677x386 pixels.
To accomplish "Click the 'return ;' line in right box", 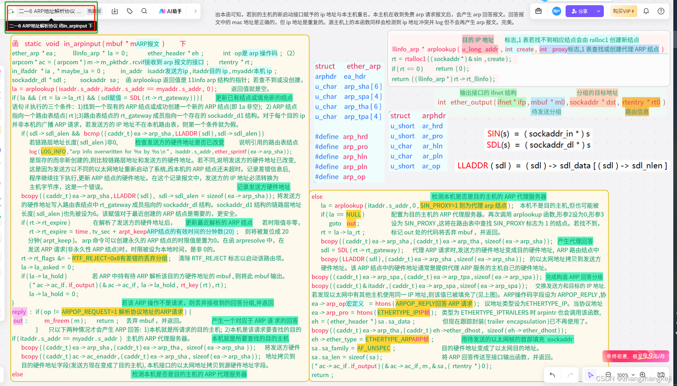I will (x=322, y=375).
